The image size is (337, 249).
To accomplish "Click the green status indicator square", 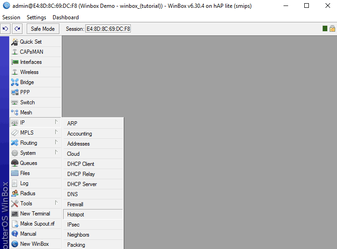I will click(325, 28).
